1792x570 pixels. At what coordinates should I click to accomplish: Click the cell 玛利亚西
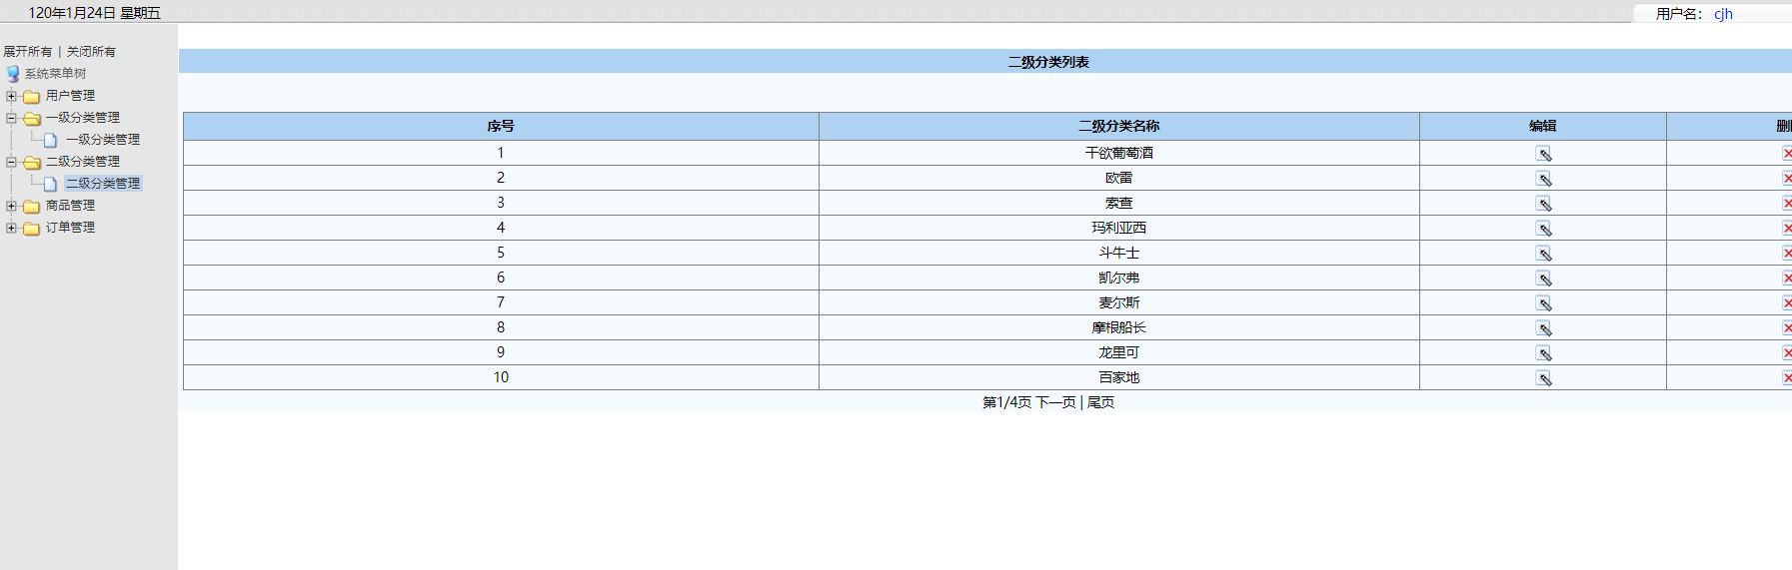click(1119, 228)
